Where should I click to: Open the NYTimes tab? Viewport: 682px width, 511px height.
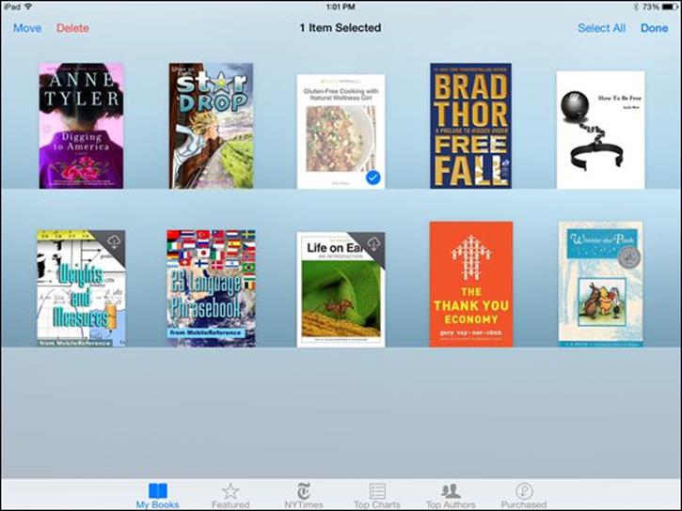pyautogui.click(x=304, y=495)
